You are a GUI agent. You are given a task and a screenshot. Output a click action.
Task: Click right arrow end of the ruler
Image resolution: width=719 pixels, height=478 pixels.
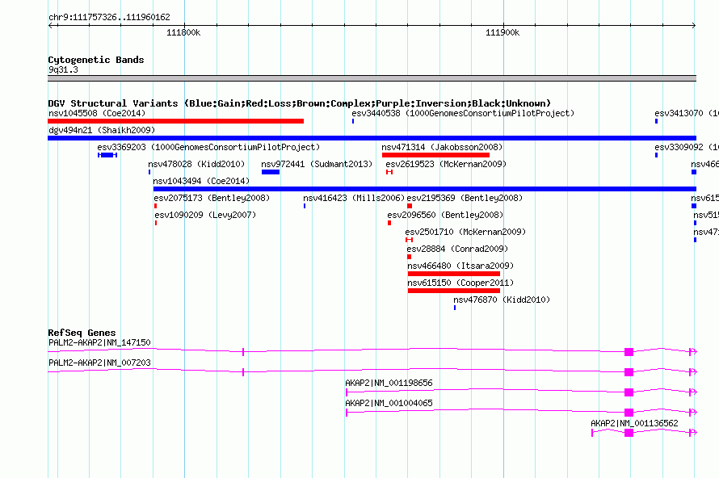pos(694,25)
